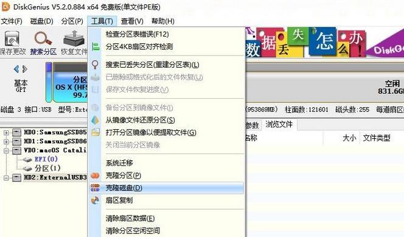Expand the HD1:SamsungSSD tree node

(7, 141)
